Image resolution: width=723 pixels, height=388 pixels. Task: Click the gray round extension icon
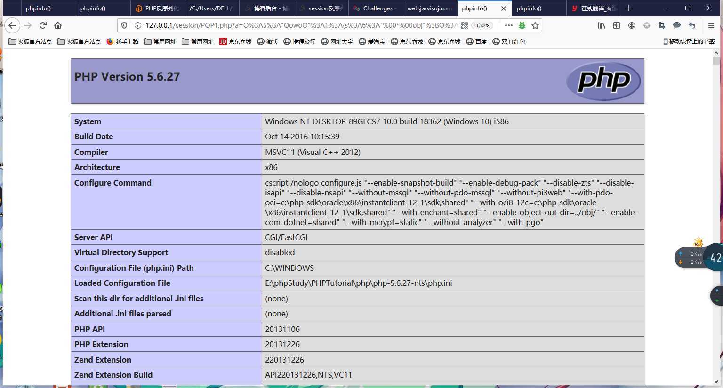647,25
